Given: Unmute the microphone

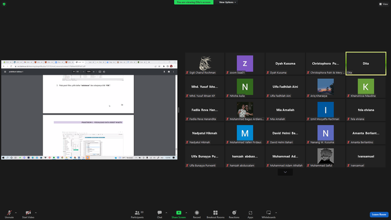Looking at the screenshot, I should (x=9, y=215).
